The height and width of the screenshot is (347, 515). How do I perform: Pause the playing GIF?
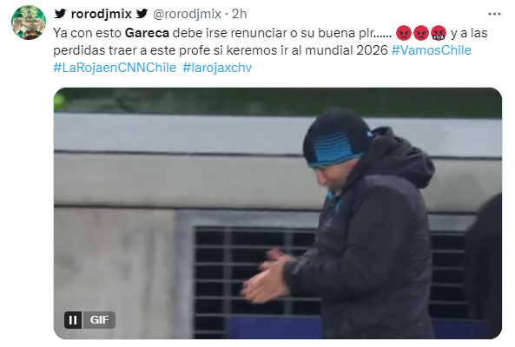(x=73, y=320)
